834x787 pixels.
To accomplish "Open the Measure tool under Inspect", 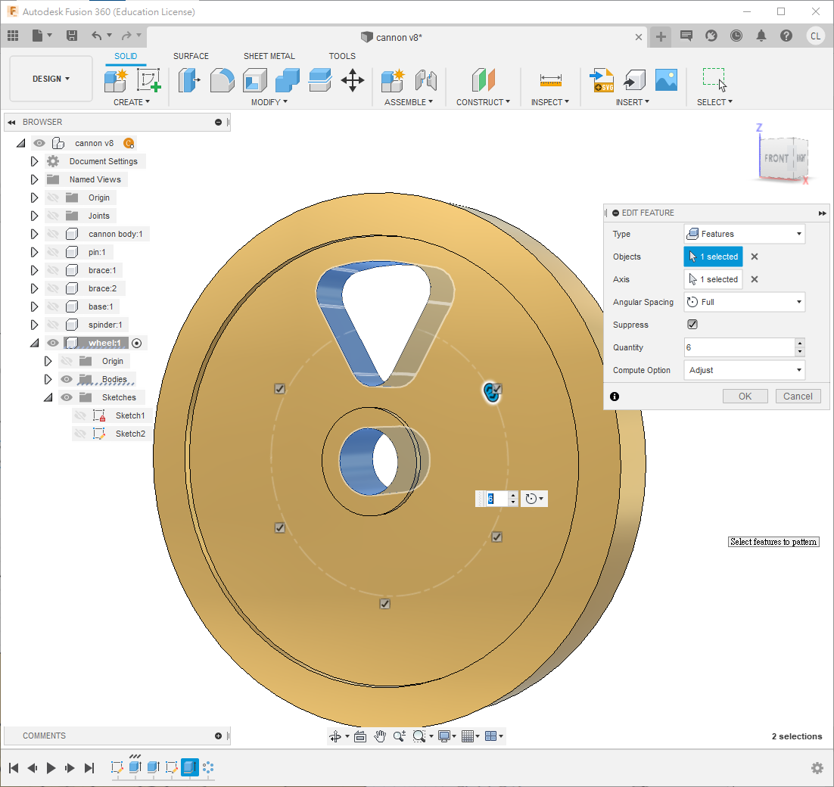I will point(550,80).
